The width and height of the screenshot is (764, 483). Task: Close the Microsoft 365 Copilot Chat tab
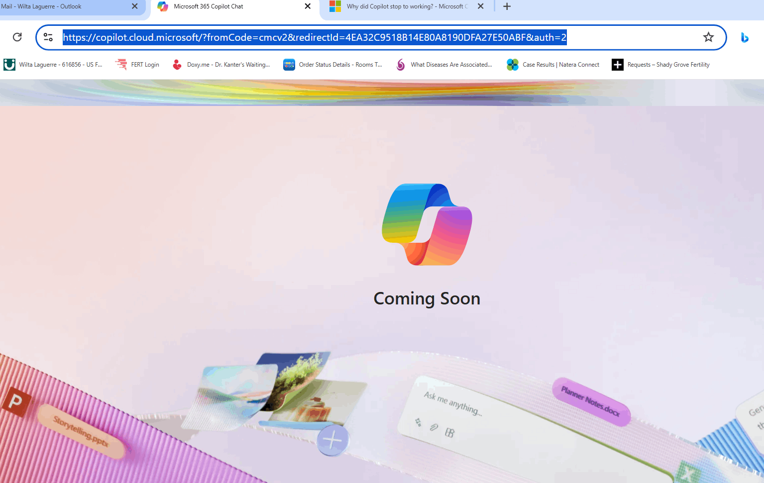pyautogui.click(x=308, y=6)
